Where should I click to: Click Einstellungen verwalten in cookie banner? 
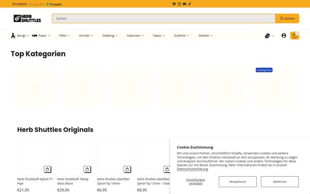[x=195, y=181]
